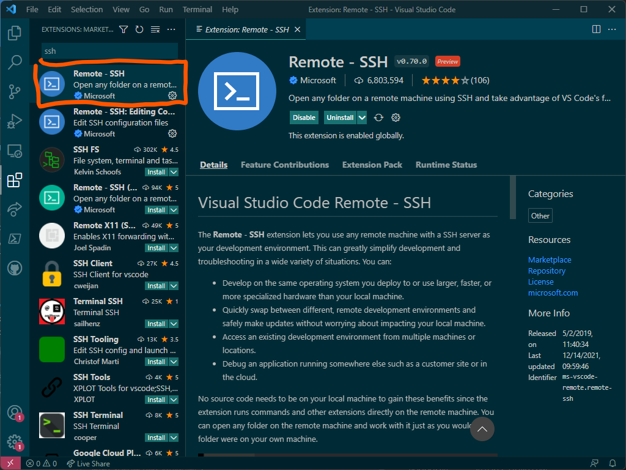Open Uninstall dropdown arrow
This screenshot has width=626, height=470.
pos(362,117)
